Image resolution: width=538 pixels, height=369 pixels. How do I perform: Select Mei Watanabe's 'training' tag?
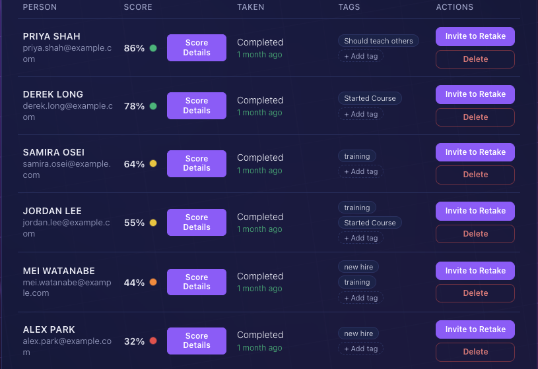click(x=357, y=282)
